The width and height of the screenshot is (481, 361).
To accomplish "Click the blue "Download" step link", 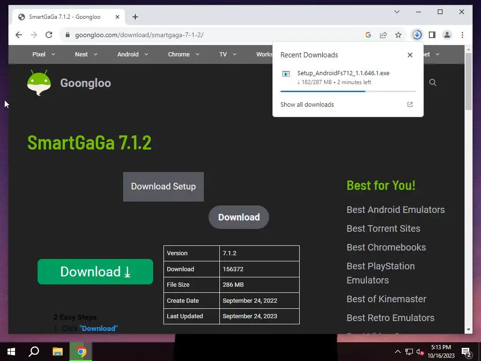I will click(x=99, y=328).
